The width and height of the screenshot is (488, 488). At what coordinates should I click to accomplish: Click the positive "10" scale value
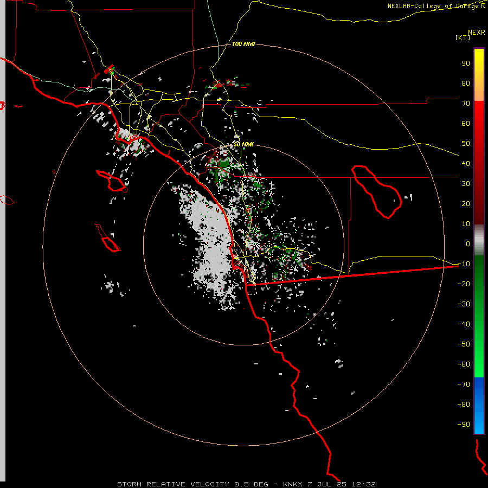pyautogui.click(x=466, y=224)
